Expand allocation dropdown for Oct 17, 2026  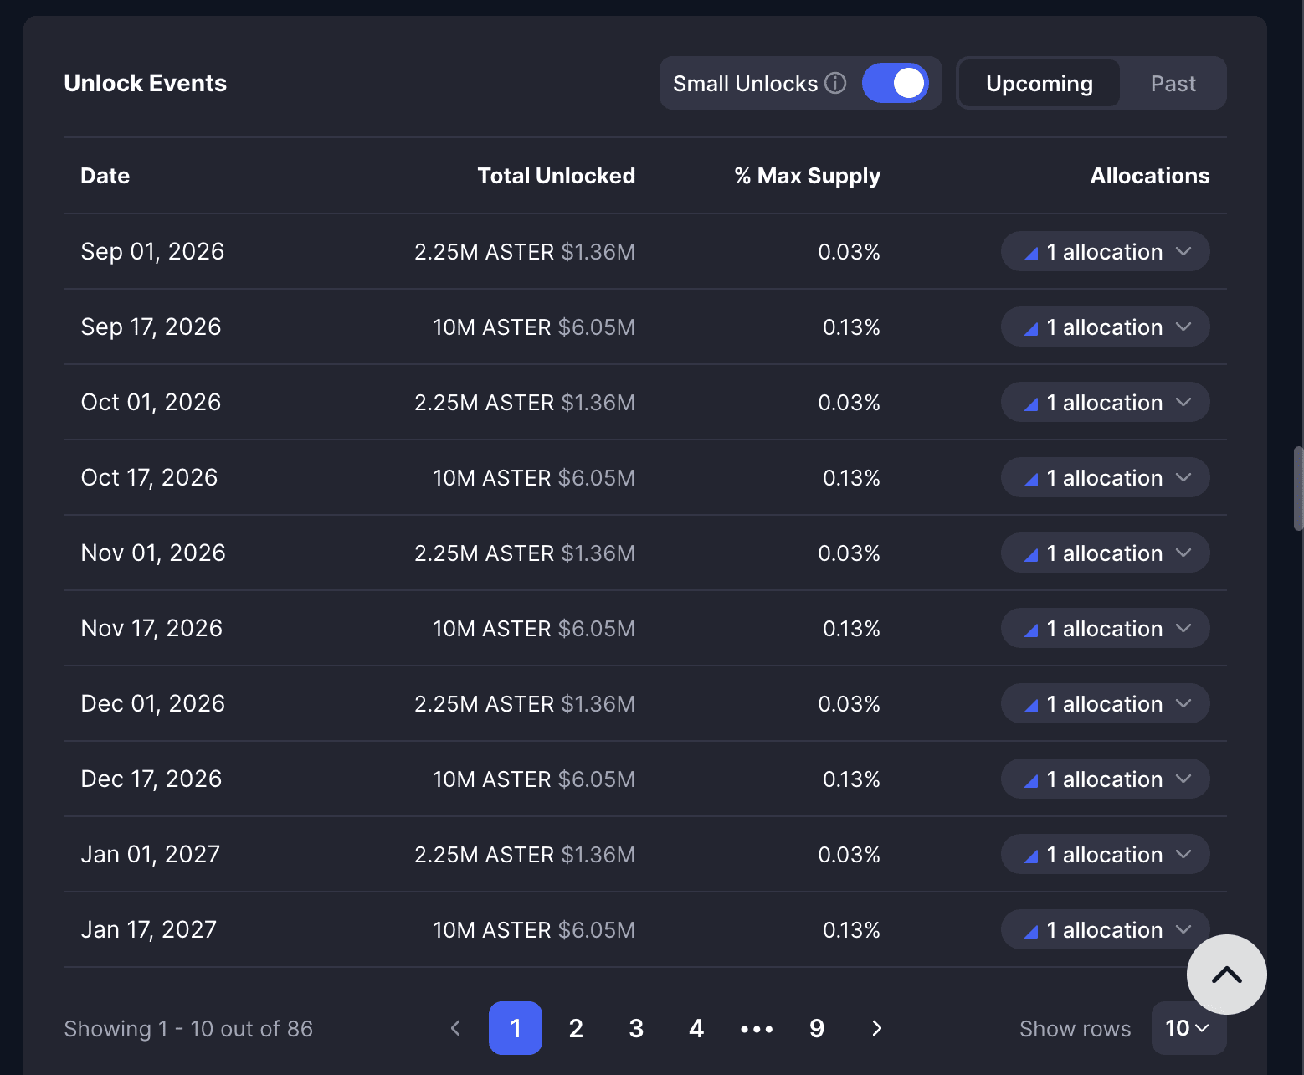coord(1105,477)
